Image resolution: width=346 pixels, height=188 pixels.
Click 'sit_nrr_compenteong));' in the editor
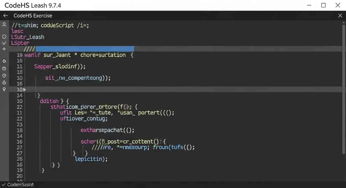coord(78,78)
